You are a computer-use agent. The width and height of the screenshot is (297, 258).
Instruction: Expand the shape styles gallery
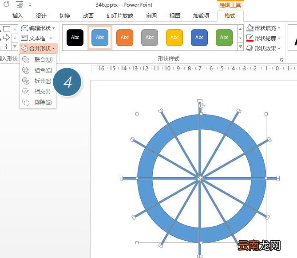tap(240, 46)
